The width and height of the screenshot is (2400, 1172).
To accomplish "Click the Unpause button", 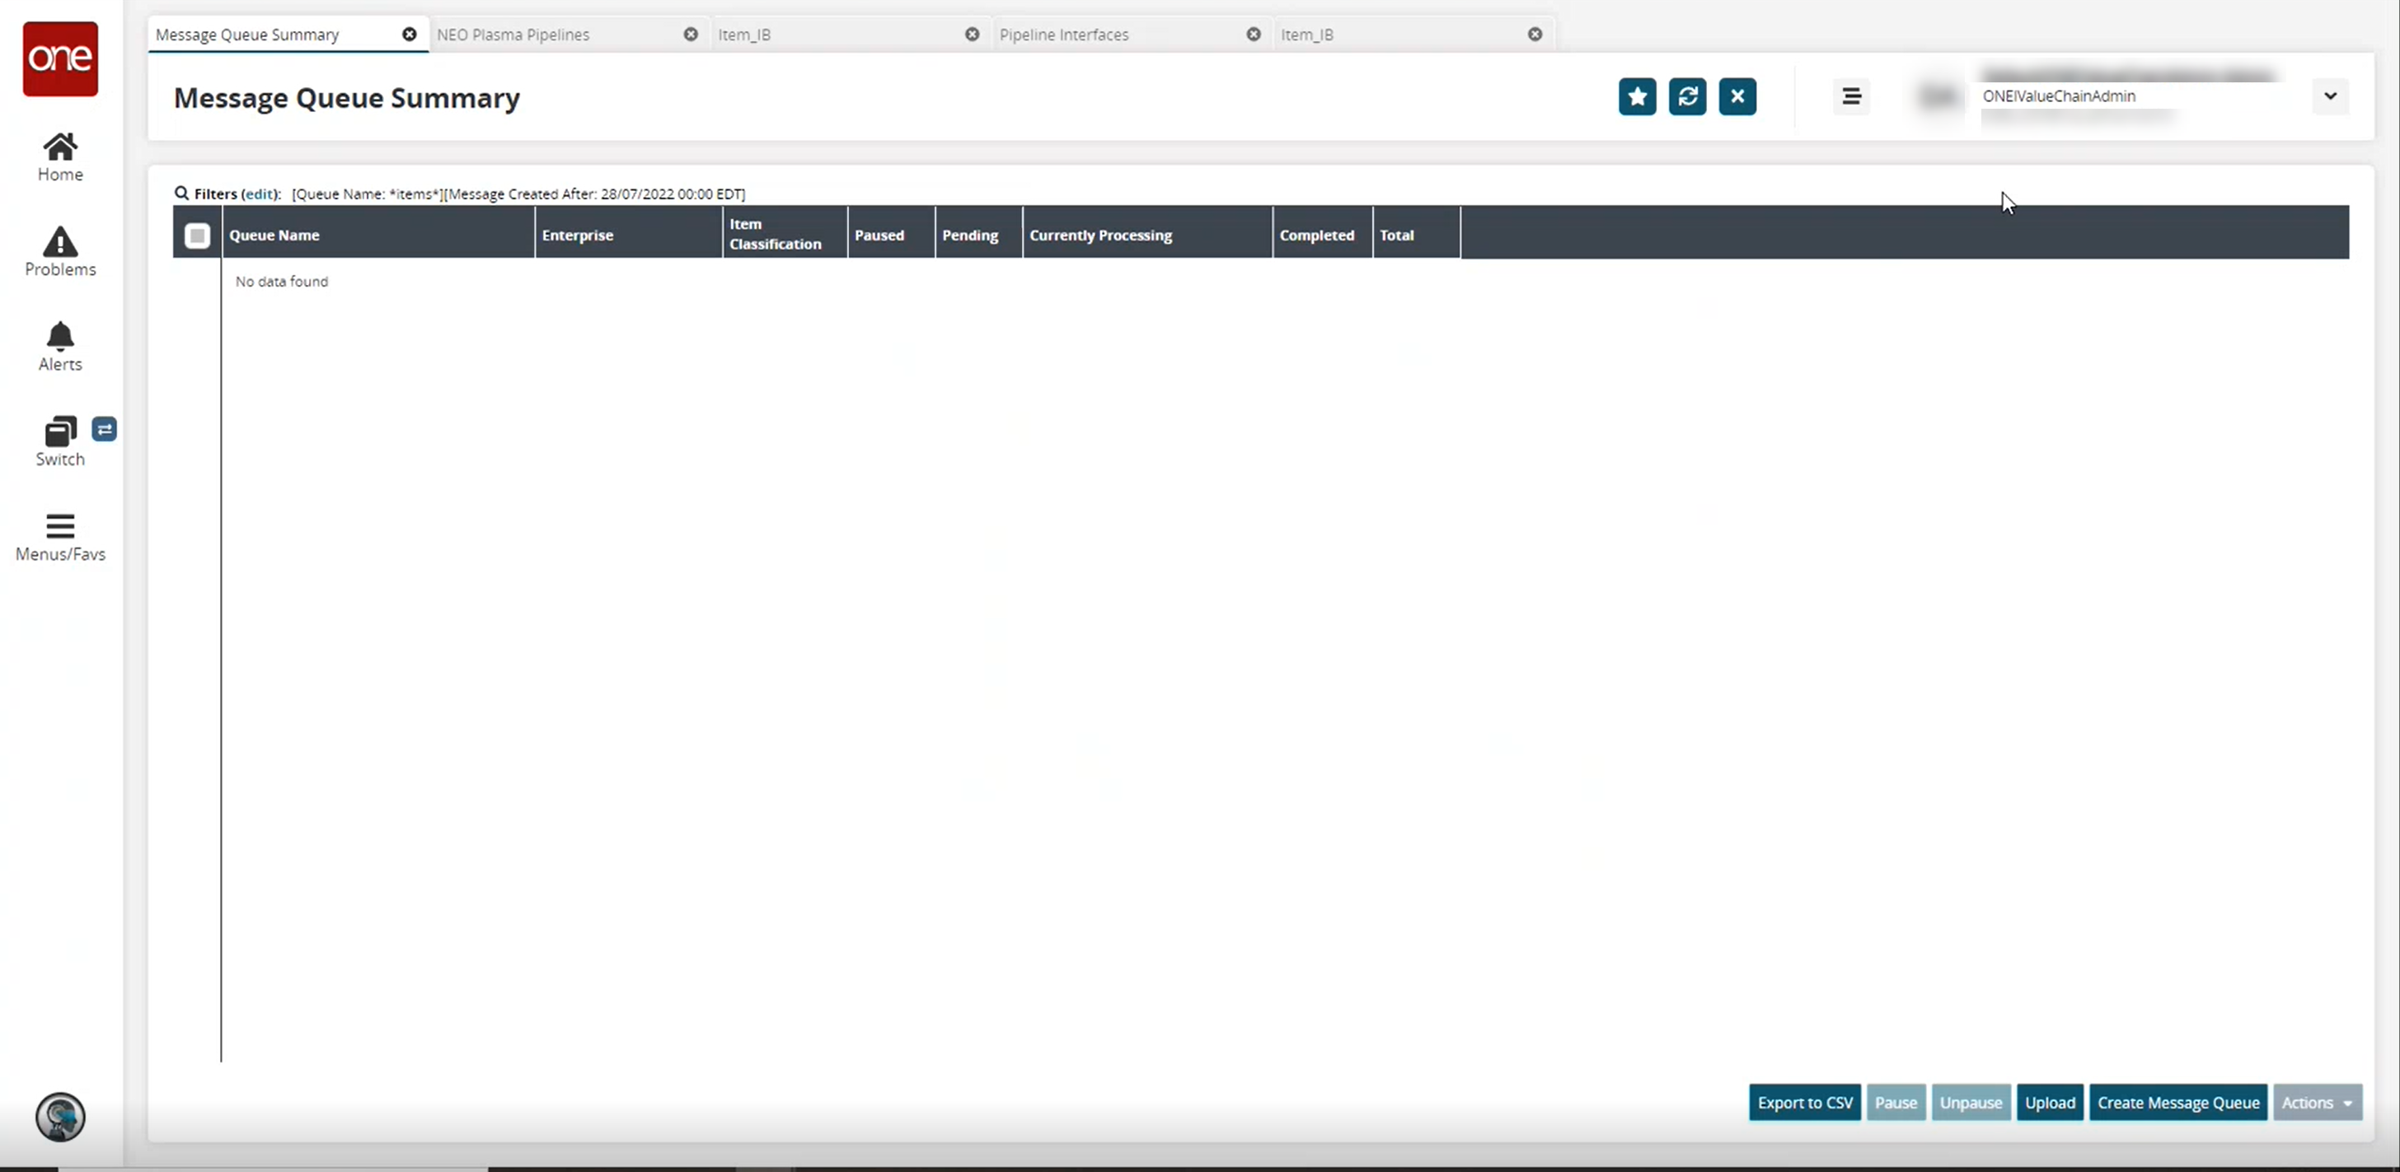I will [1971, 1103].
